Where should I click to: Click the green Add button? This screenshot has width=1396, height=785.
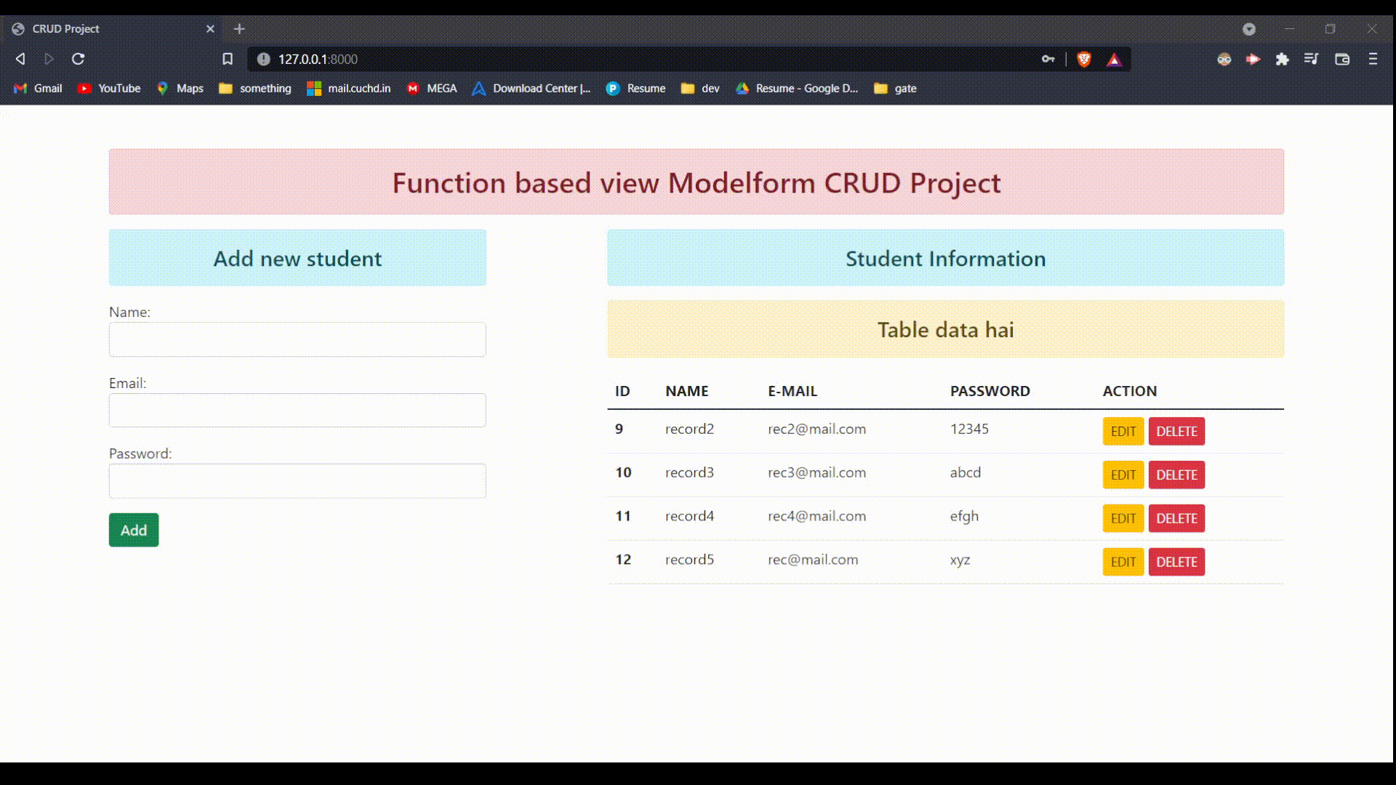(x=134, y=530)
